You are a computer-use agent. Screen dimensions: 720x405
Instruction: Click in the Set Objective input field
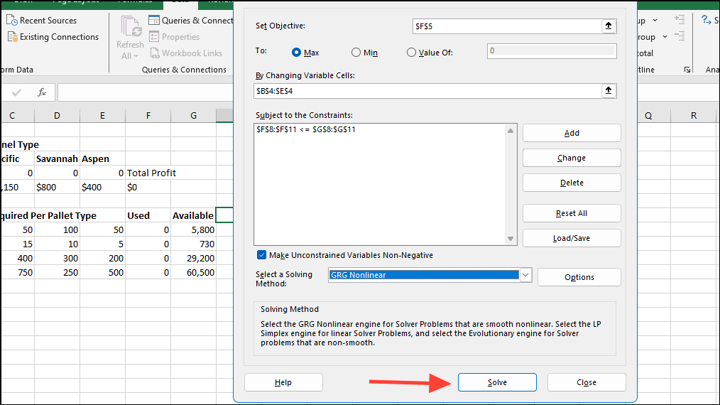pos(506,26)
